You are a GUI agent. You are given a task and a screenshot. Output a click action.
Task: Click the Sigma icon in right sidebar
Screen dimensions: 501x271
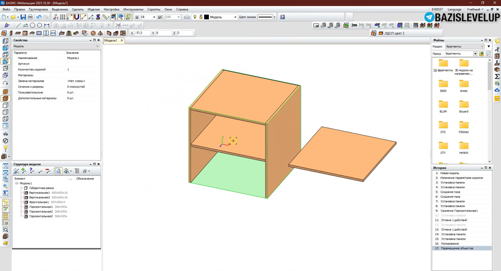click(497, 77)
